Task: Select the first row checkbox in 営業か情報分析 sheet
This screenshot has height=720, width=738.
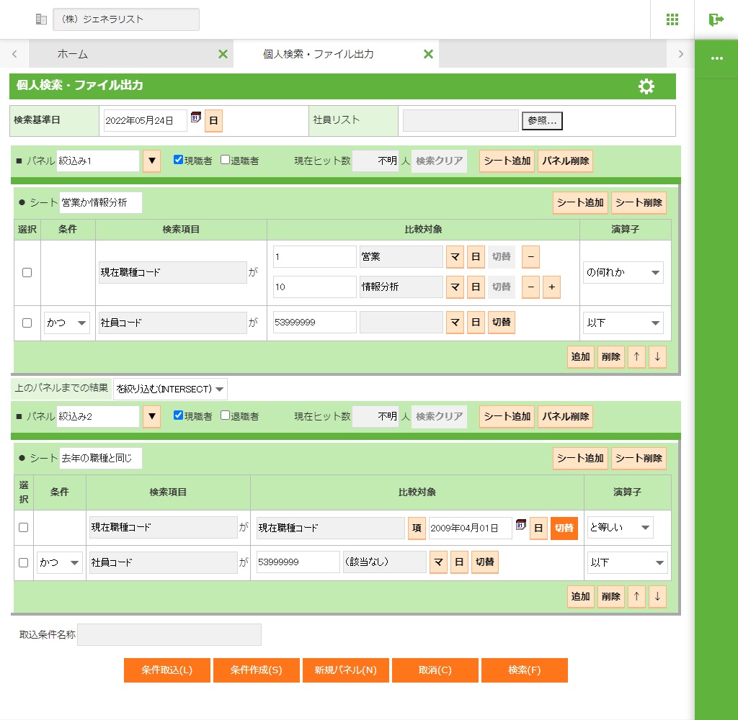Action: pos(27,273)
